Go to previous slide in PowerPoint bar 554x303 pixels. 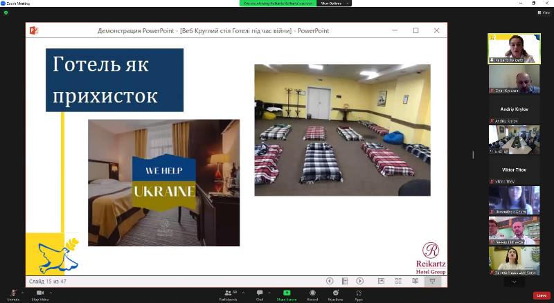pyautogui.click(x=330, y=281)
